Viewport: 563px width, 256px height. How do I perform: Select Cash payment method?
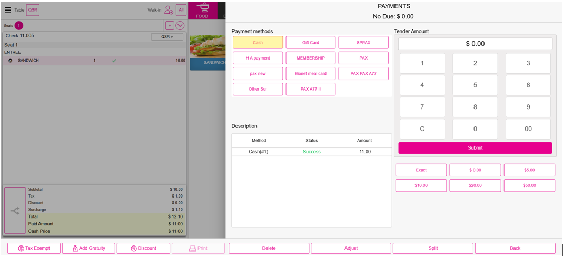click(258, 43)
